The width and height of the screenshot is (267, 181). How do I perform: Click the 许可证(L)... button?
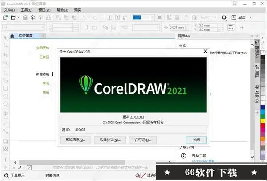tap(143, 140)
